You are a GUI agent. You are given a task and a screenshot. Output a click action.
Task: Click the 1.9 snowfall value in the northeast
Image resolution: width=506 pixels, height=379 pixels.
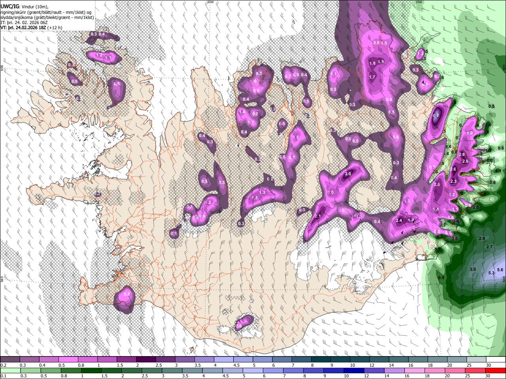click(381, 62)
